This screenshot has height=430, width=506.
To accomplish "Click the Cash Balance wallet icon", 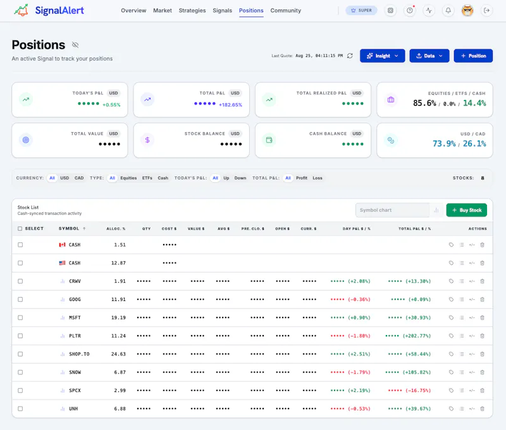I will 269,140.
